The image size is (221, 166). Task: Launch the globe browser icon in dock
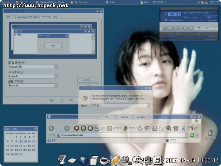tap(84, 160)
